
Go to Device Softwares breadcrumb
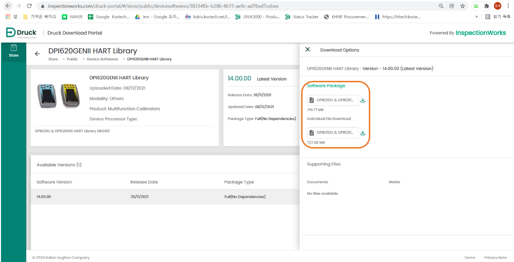(102, 59)
